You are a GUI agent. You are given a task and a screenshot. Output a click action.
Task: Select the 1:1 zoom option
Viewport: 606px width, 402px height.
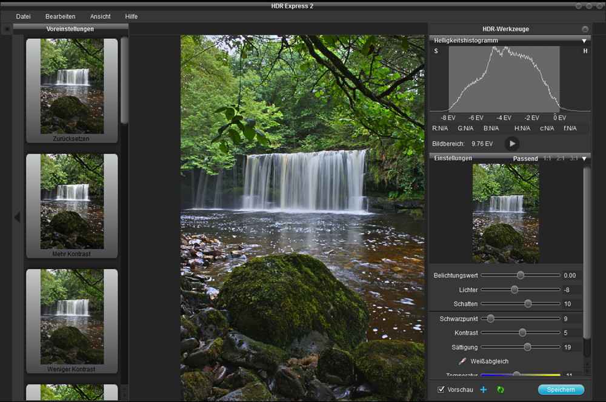click(x=547, y=158)
